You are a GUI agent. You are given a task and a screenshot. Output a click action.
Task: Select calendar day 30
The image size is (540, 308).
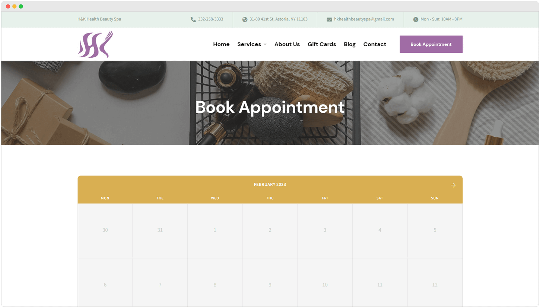(x=105, y=230)
